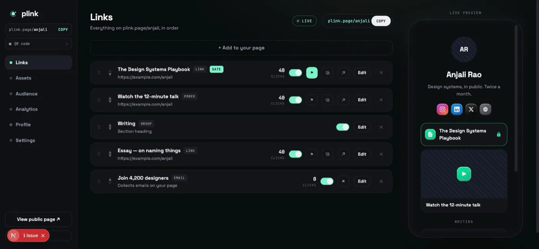Image resolution: width=539 pixels, height=249 pixels.
Task: Duplicate The Design Systems Playbook link
Action: [328, 73]
